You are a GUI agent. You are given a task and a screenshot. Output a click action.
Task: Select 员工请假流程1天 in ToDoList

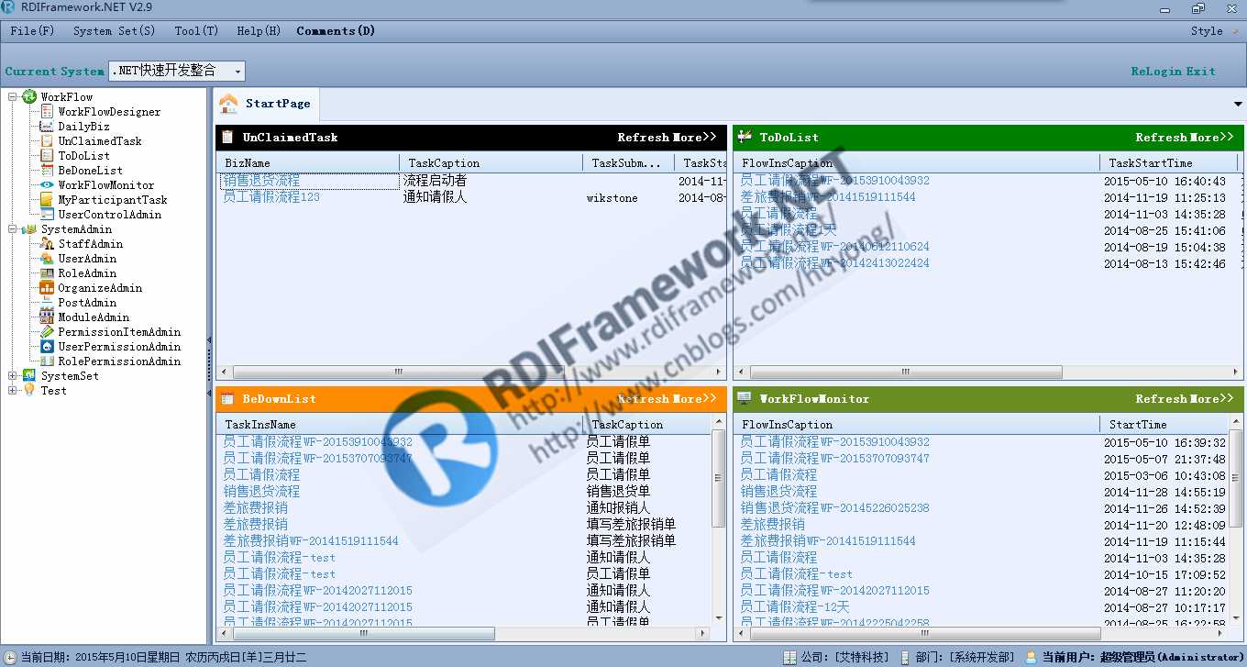click(x=789, y=230)
